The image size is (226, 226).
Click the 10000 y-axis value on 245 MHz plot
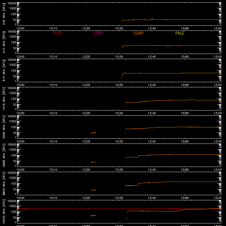coord(12,3)
